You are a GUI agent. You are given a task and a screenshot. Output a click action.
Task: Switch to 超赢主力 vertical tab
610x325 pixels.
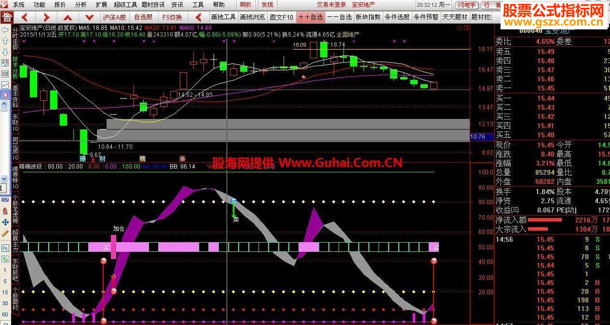[x=15, y=241]
